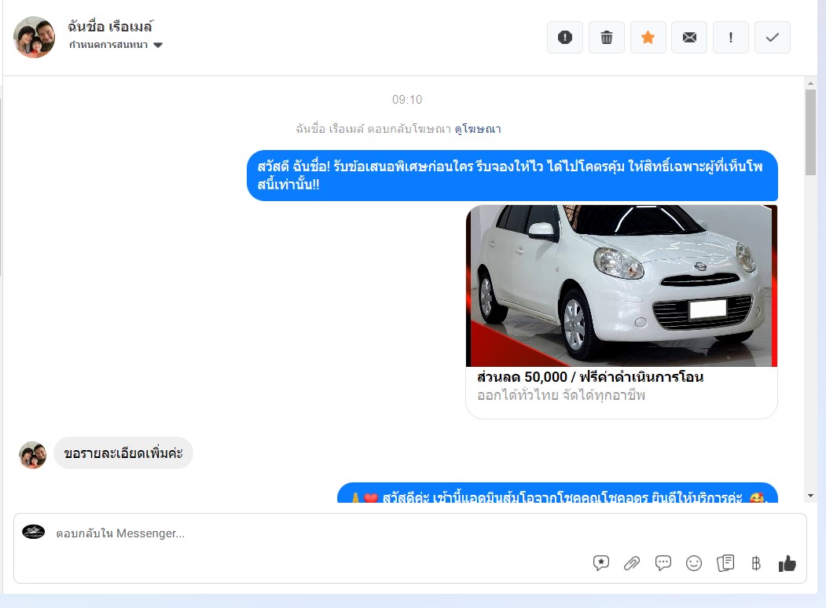Click sender avatar beside ขอรายละเอียดเพิ่มค่ะ

pyautogui.click(x=33, y=455)
